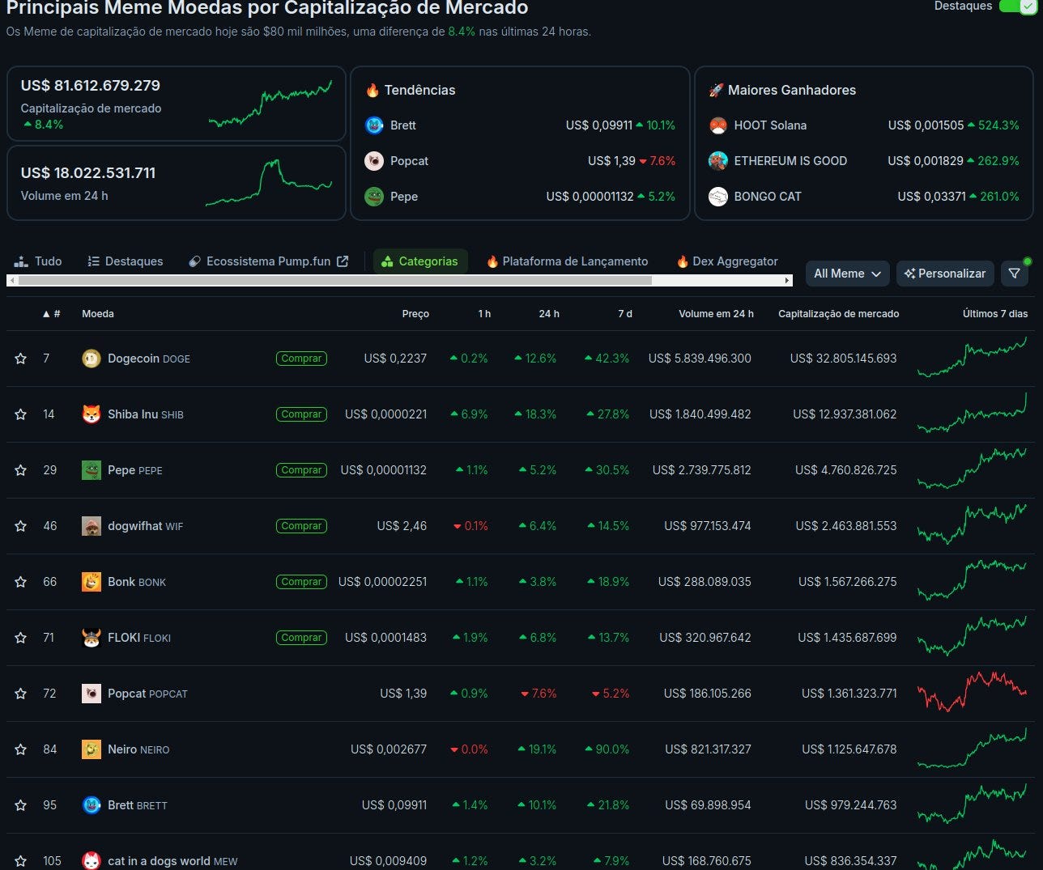This screenshot has height=870, width=1043.
Task: Open cat in a dogs world MEW
Action: point(172,861)
